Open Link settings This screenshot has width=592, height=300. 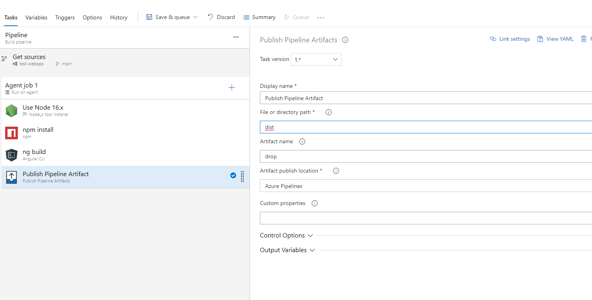pos(510,39)
